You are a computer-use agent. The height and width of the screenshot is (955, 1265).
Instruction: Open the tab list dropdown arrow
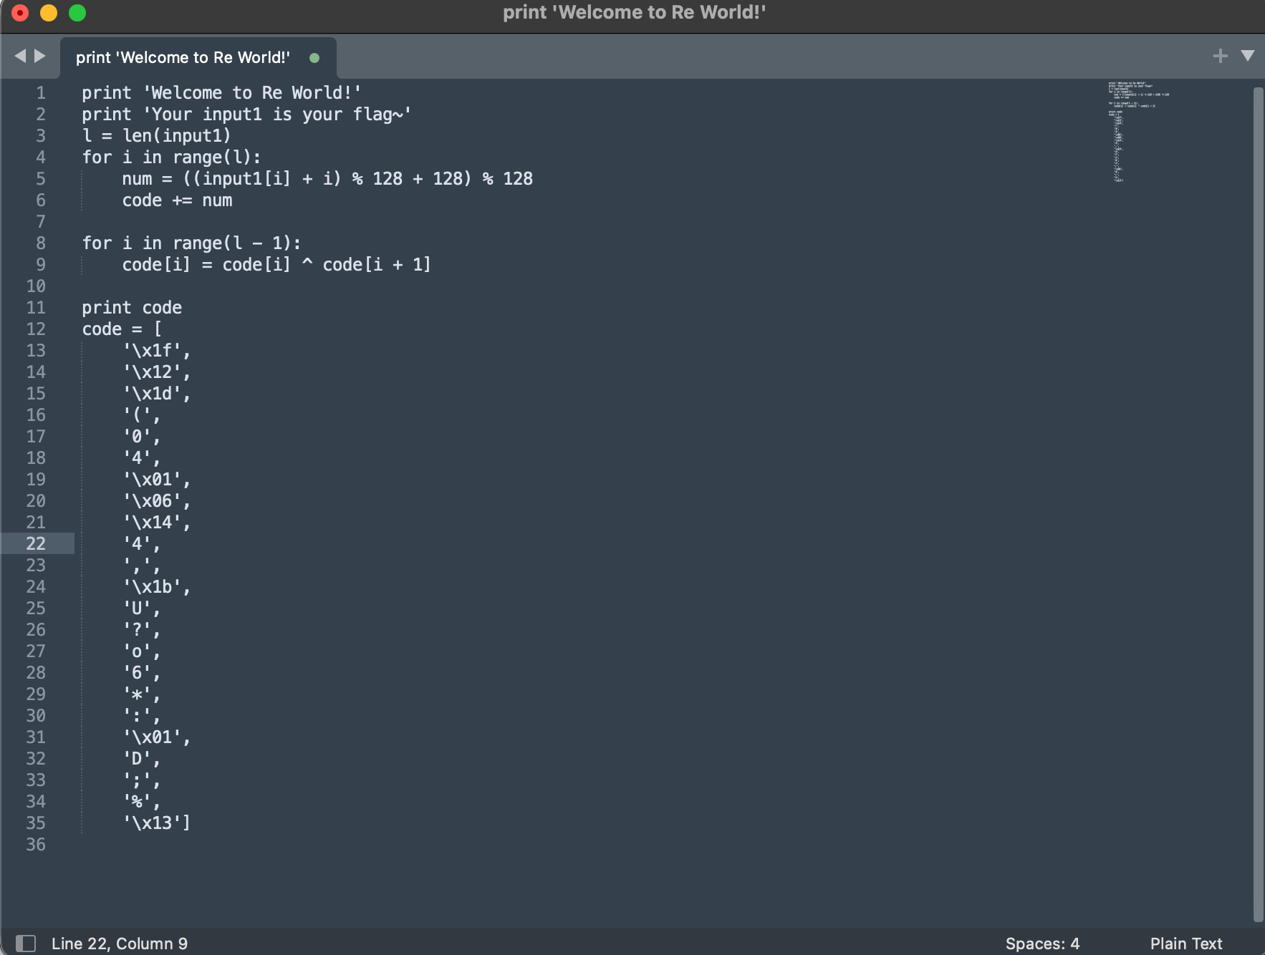click(1248, 56)
